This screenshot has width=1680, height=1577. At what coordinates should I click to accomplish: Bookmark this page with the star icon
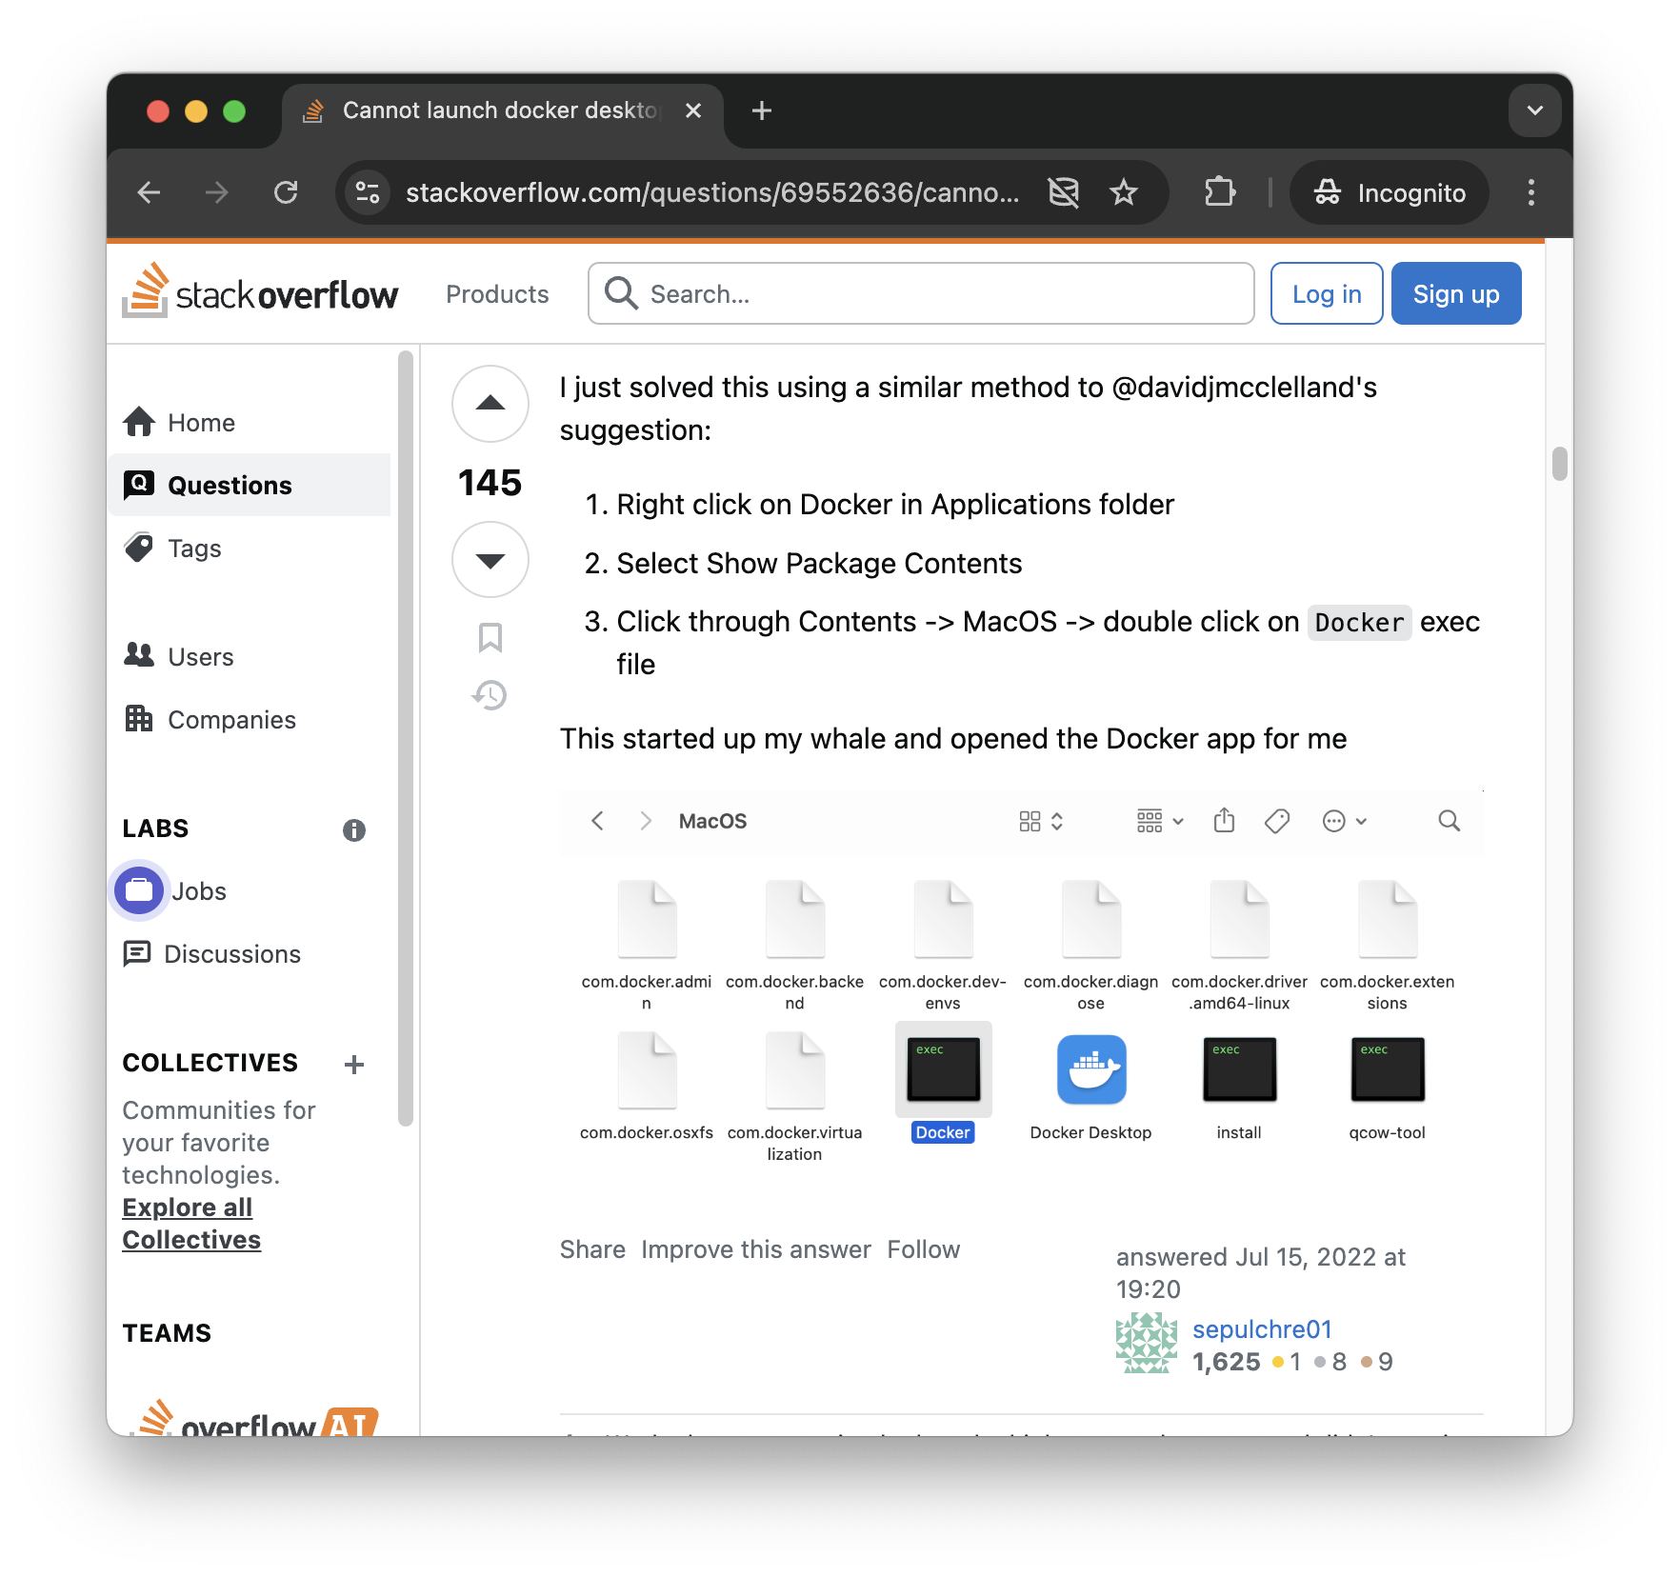click(x=1124, y=192)
